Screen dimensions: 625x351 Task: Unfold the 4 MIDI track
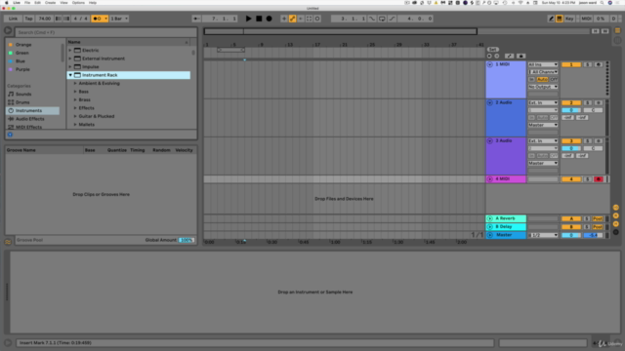[x=490, y=179]
